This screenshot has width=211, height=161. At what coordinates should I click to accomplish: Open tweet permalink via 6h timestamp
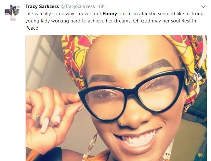pos(102,7)
